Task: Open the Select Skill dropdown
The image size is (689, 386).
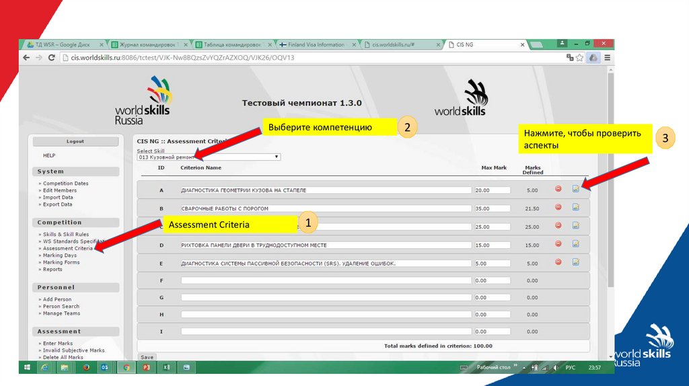Action: click(x=209, y=157)
